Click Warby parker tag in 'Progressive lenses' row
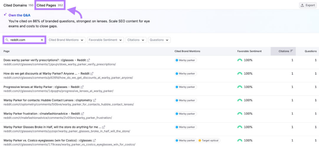Screen dimensions: 319x147 coord(185,87)
